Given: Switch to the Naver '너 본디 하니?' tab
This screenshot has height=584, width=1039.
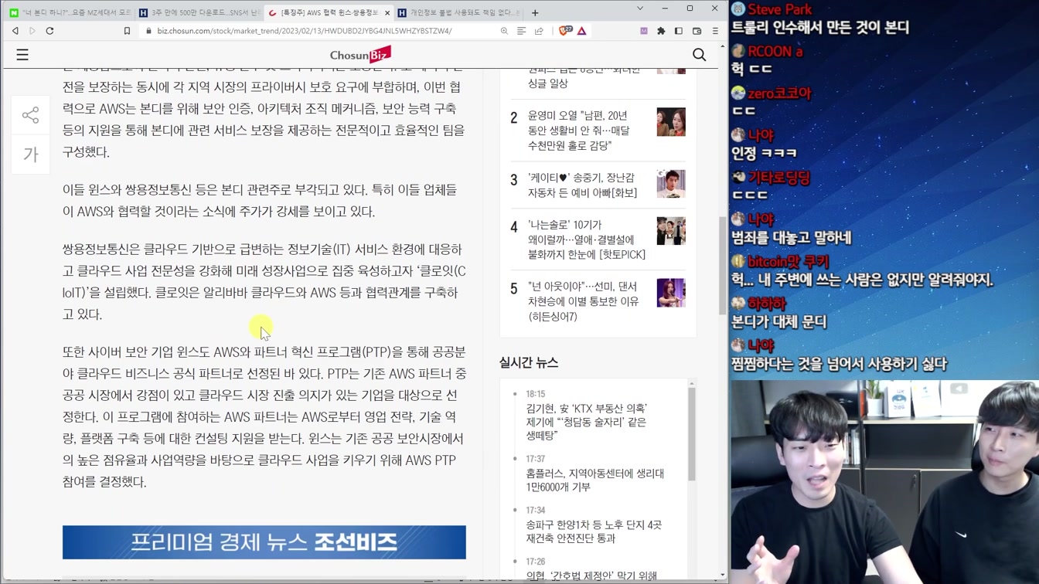Looking at the screenshot, I should click(x=70, y=12).
